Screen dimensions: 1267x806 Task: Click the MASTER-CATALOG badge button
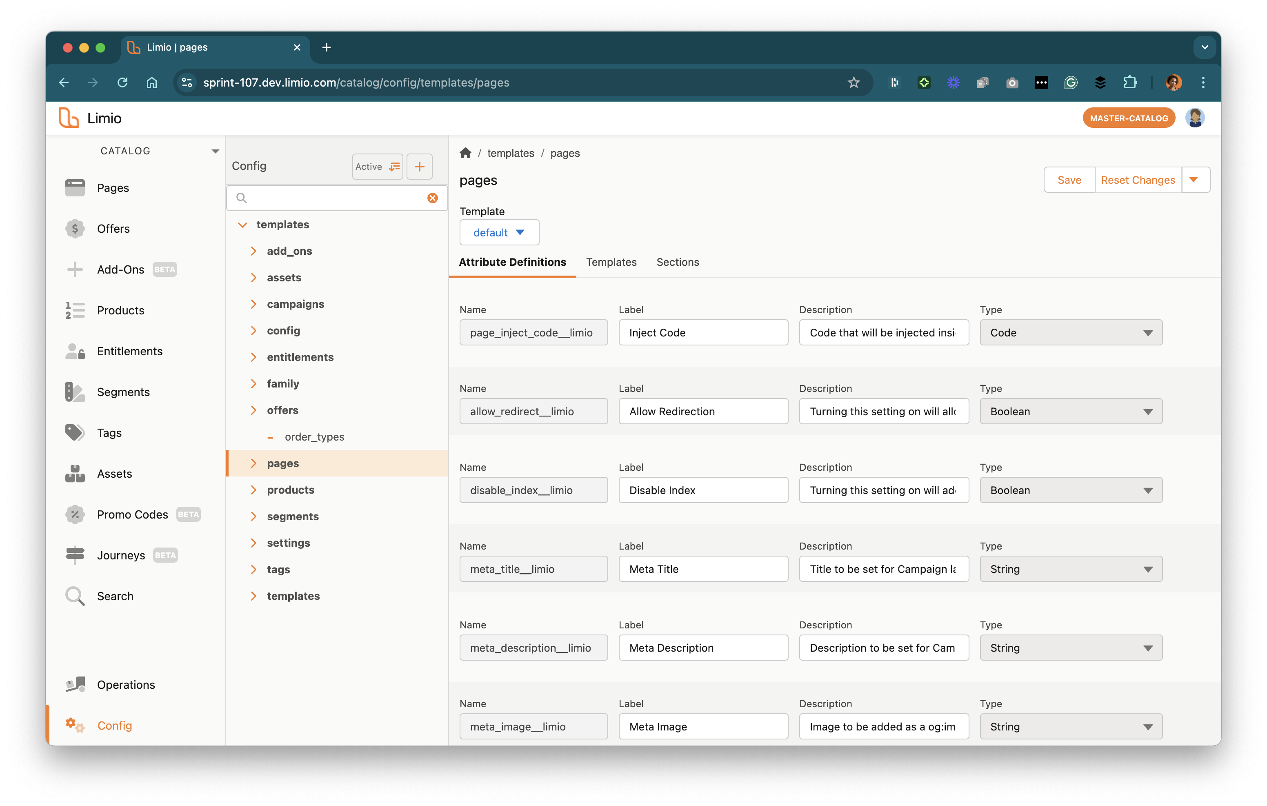1128,118
